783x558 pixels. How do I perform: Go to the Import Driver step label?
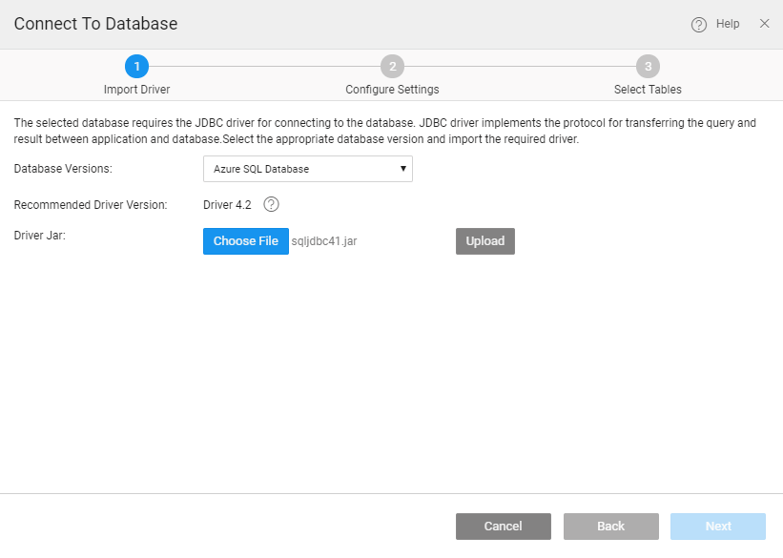pyautogui.click(x=136, y=90)
